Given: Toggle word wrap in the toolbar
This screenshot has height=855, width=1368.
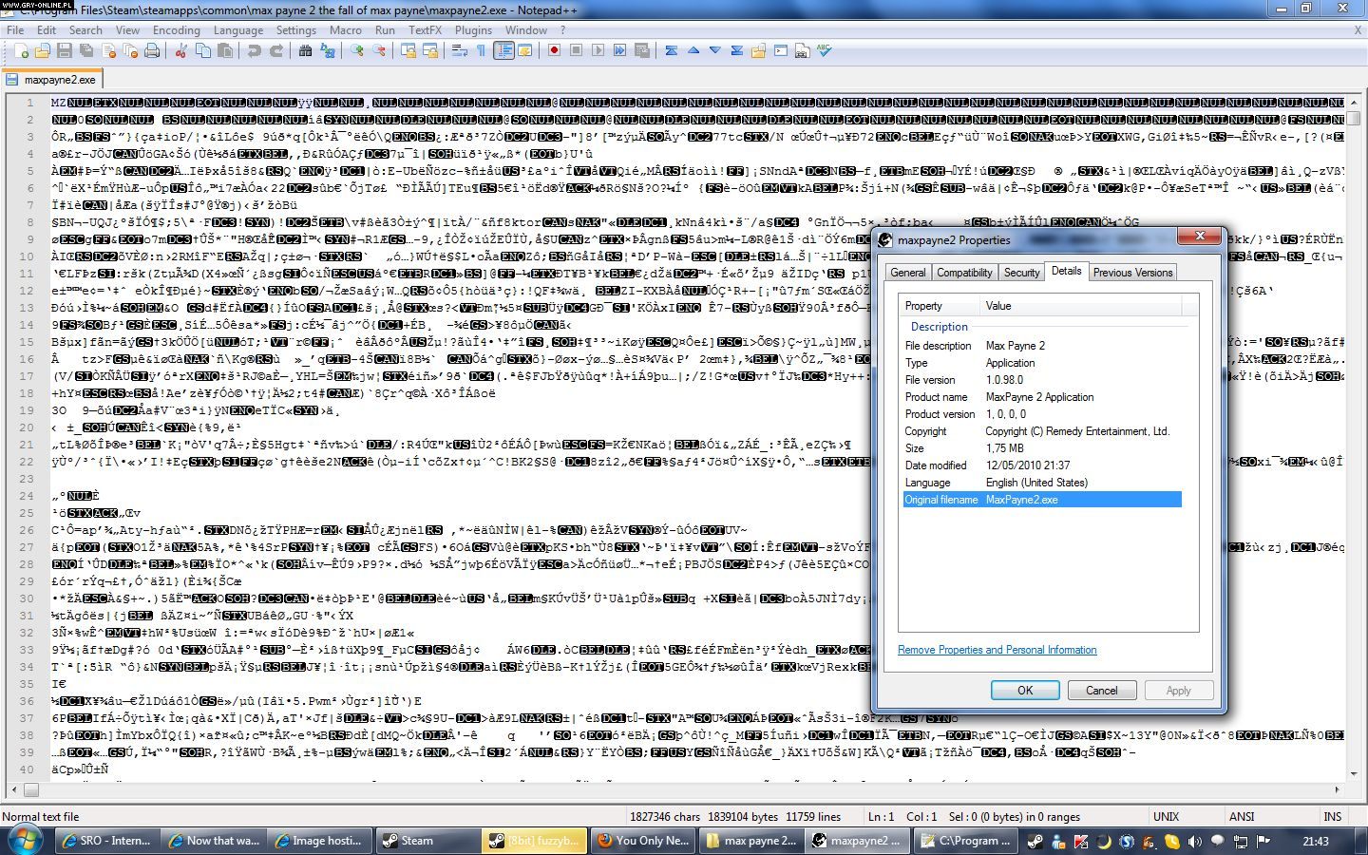Looking at the screenshot, I should coord(460,51).
